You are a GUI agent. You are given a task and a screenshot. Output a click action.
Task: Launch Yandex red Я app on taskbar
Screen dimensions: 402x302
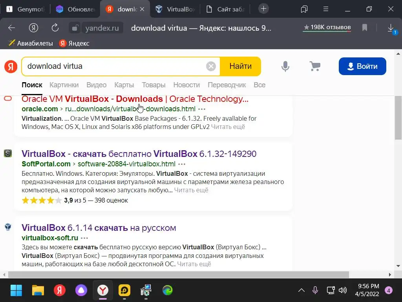click(x=60, y=291)
